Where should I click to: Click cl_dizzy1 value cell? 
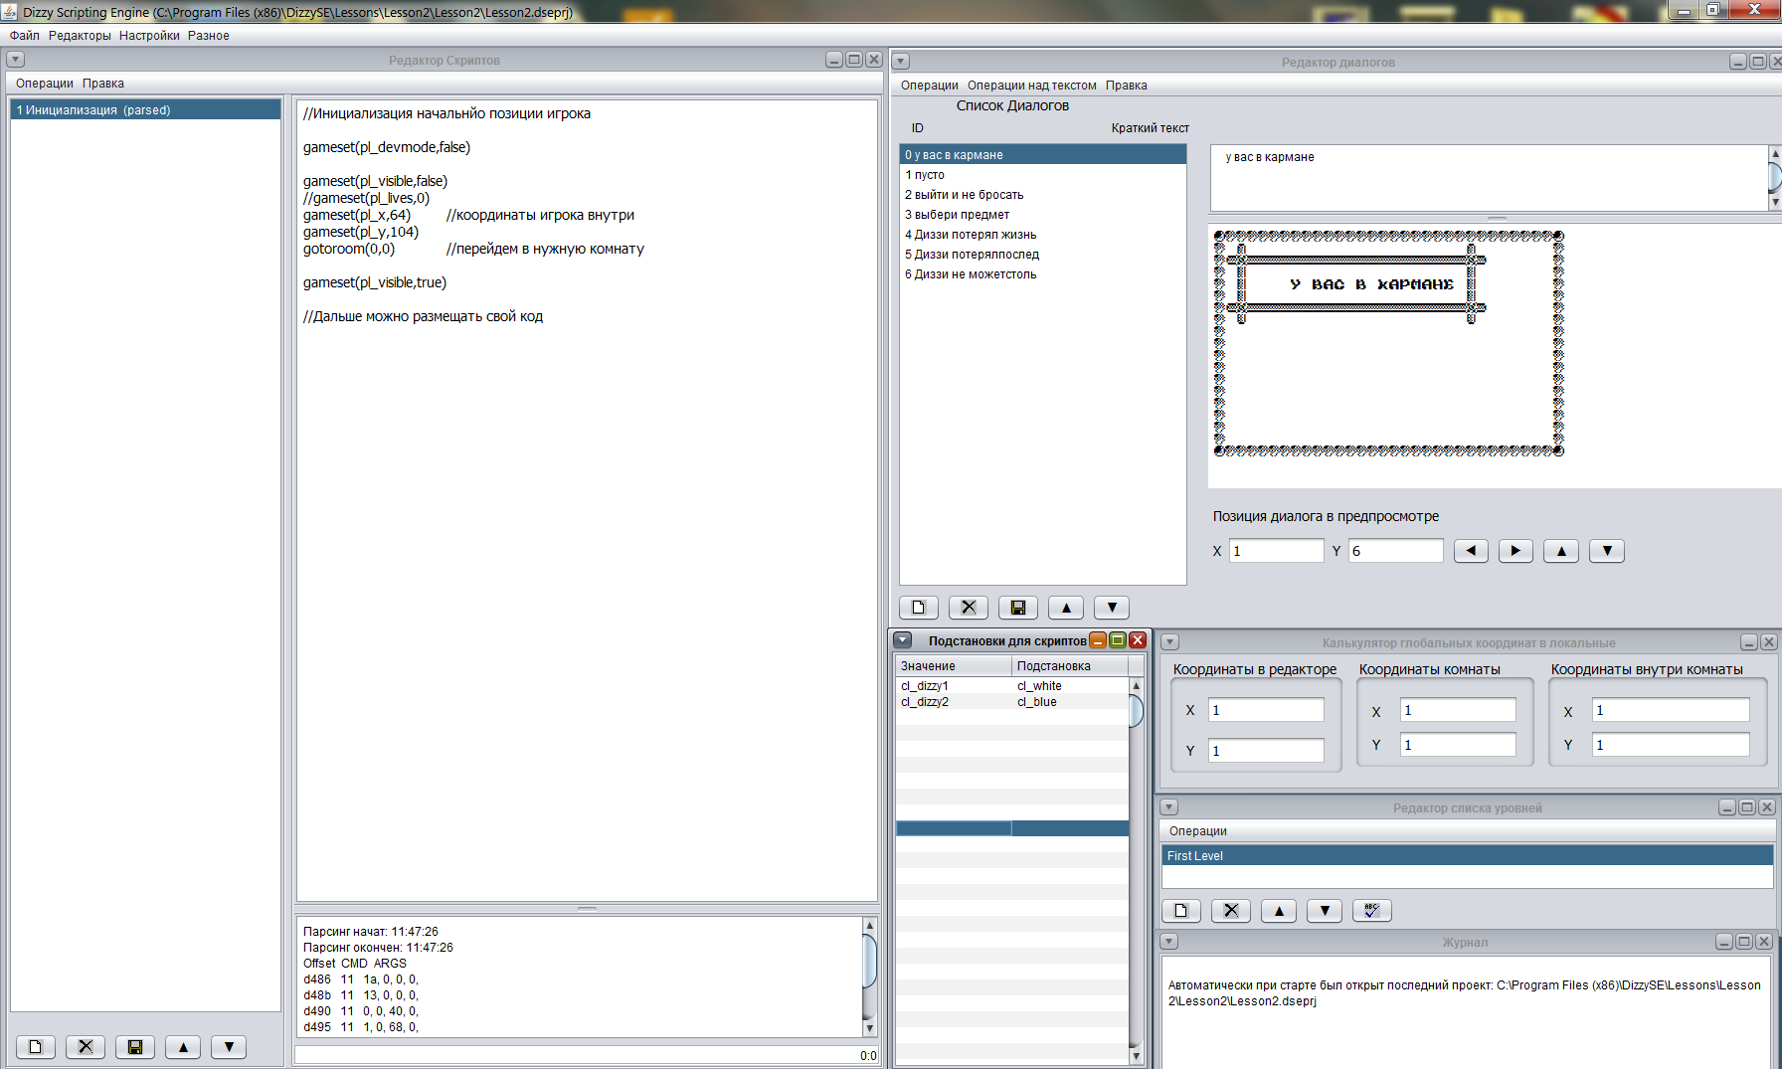coord(954,686)
